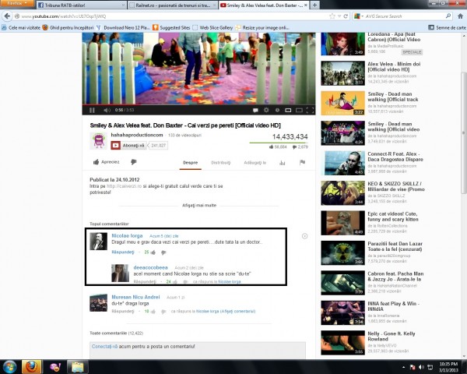Select the Distribuiți tab below the video
Screen dimensions: 467x374
[x=221, y=163]
